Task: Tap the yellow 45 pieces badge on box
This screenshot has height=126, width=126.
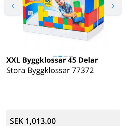Action: tap(48, 3)
